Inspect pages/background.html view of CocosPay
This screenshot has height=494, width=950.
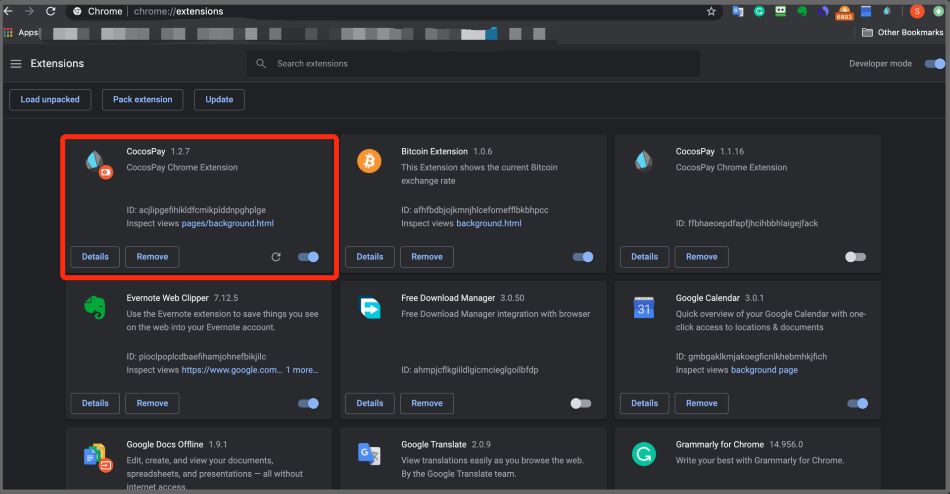point(228,224)
